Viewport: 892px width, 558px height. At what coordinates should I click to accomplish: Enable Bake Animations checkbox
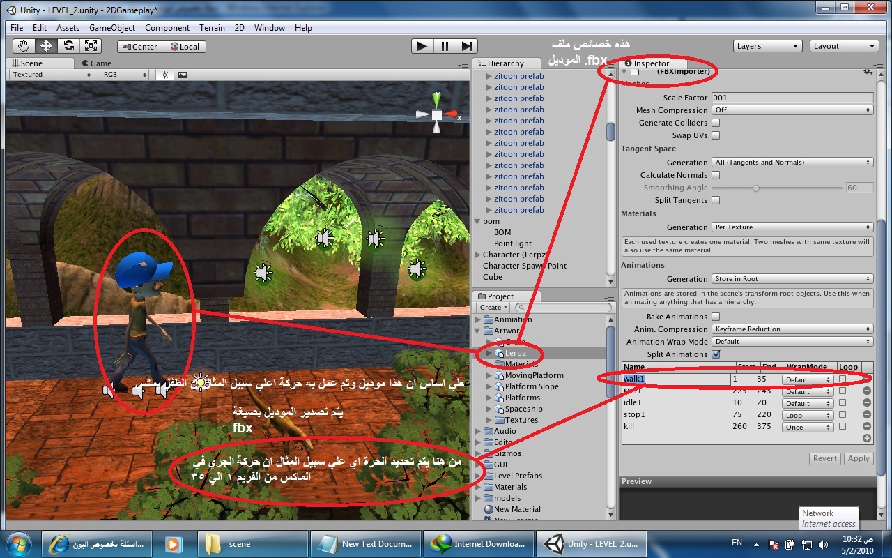point(716,317)
